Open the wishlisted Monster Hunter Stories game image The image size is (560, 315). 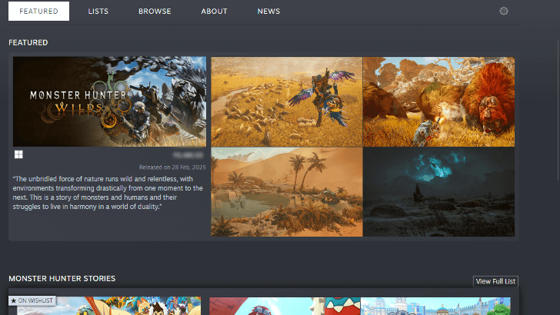(x=109, y=306)
